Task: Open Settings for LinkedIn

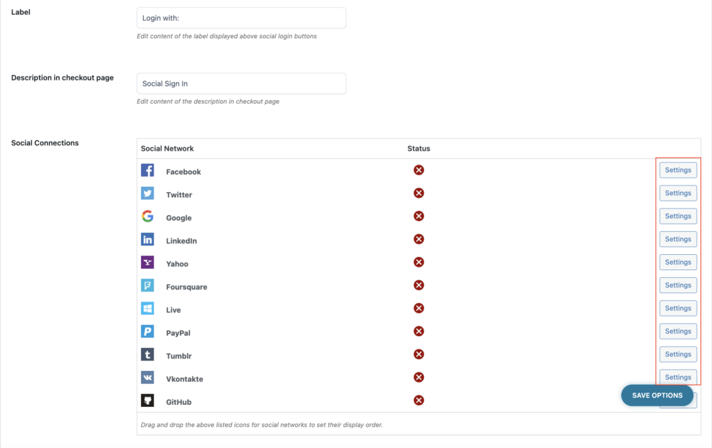Action: point(678,239)
